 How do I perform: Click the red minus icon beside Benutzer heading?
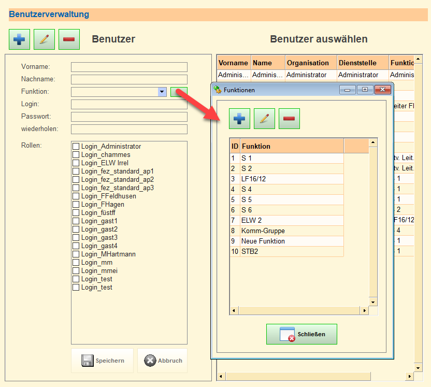tap(69, 39)
